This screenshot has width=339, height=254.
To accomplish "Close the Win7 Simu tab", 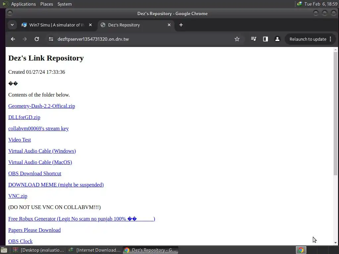I will click(90, 25).
